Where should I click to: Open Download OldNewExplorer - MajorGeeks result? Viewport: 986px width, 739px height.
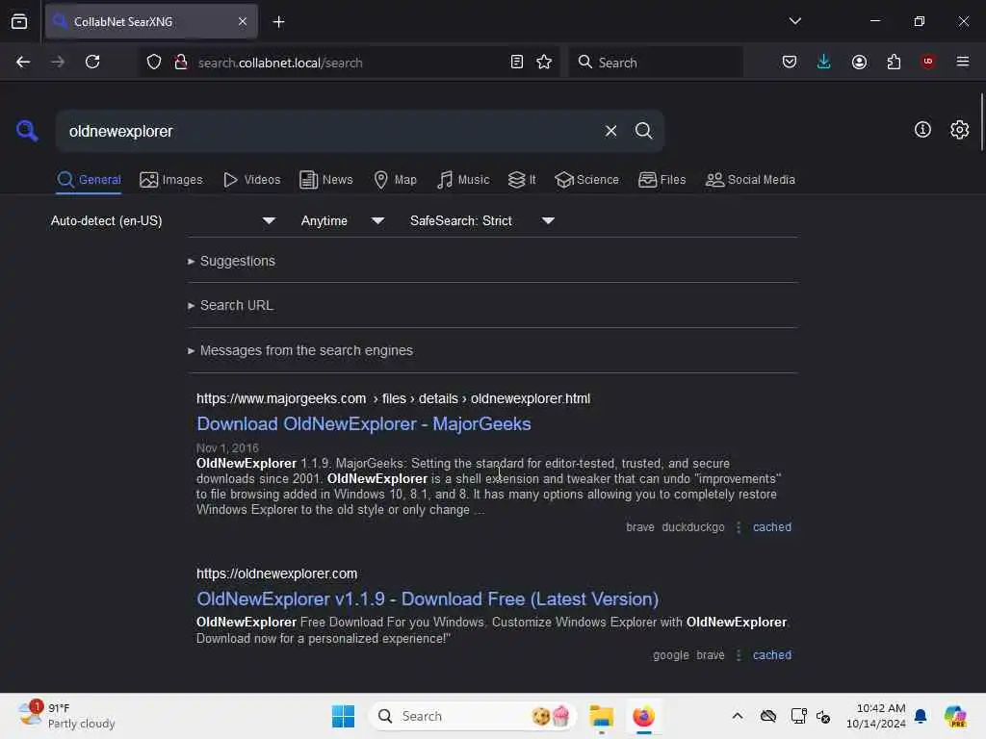click(363, 424)
